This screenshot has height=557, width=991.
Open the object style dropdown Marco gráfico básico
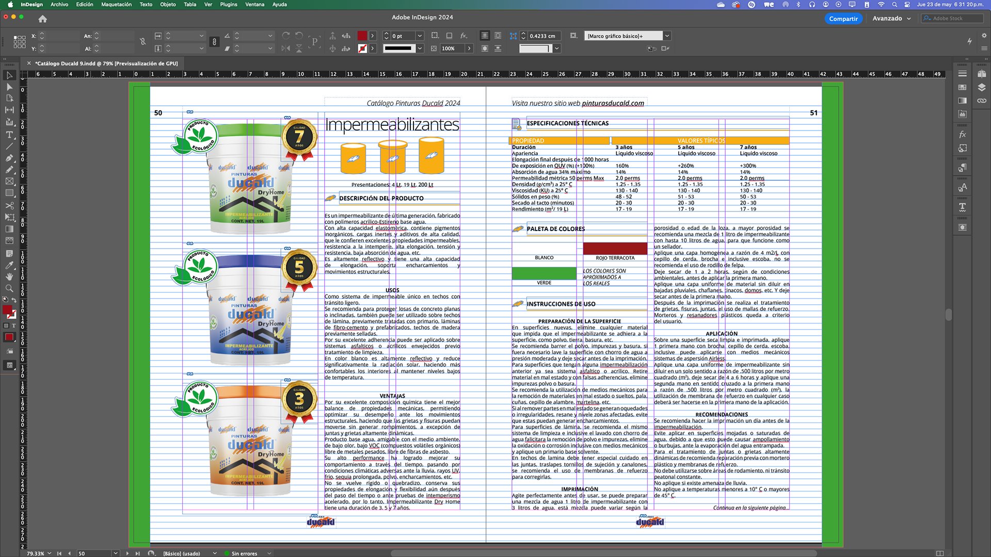(667, 36)
